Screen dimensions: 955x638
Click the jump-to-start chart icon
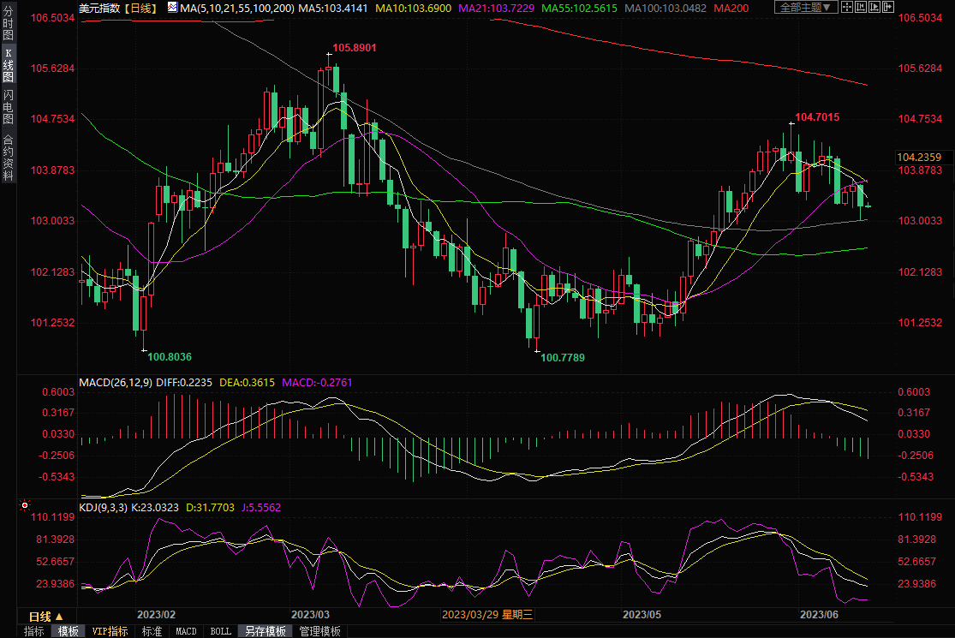click(861, 7)
